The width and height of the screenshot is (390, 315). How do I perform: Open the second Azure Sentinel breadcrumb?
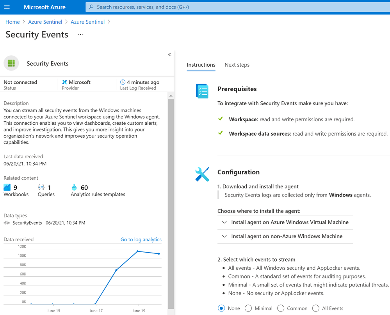tap(87, 22)
